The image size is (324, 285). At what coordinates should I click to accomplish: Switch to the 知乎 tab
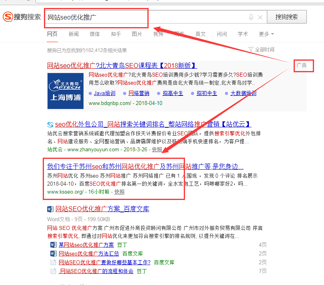click(x=116, y=34)
